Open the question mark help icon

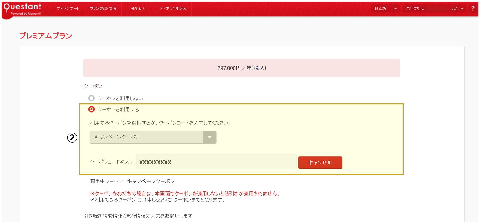point(473,9)
